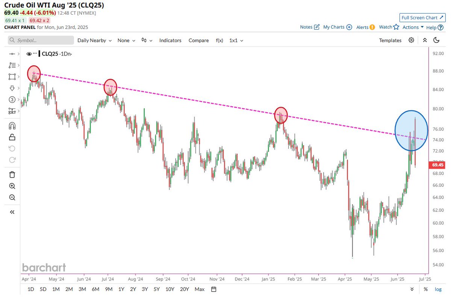Image resolution: width=451 pixels, height=297 pixels.
Task: Open the chart settings gear
Action: 411,40
